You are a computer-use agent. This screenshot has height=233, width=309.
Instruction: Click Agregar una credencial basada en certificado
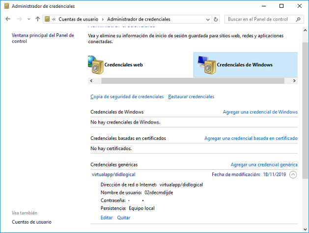251,138
